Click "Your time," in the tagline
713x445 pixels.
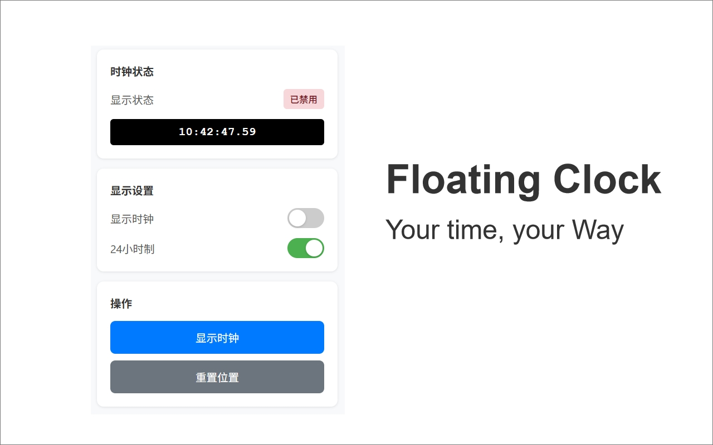point(445,229)
